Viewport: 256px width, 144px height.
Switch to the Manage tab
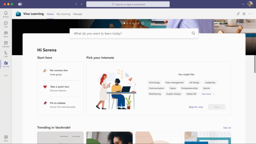[x=78, y=14]
